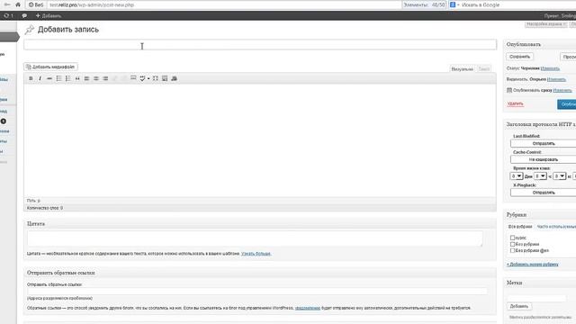Expand the Настройки экрана panel

[x=546, y=24]
